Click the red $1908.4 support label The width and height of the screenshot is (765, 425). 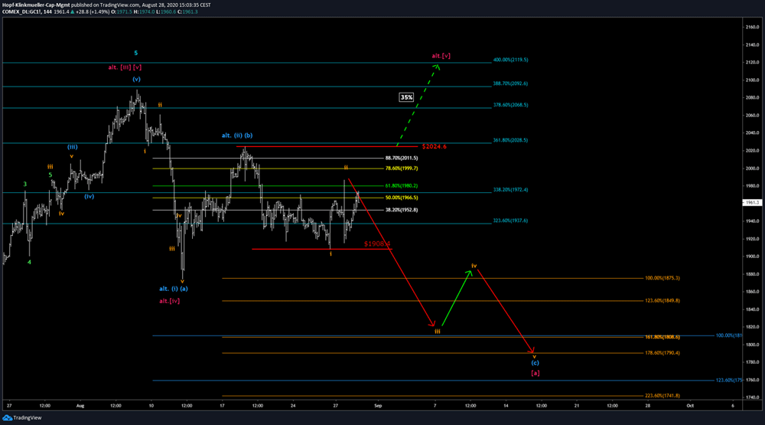pos(377,244)
